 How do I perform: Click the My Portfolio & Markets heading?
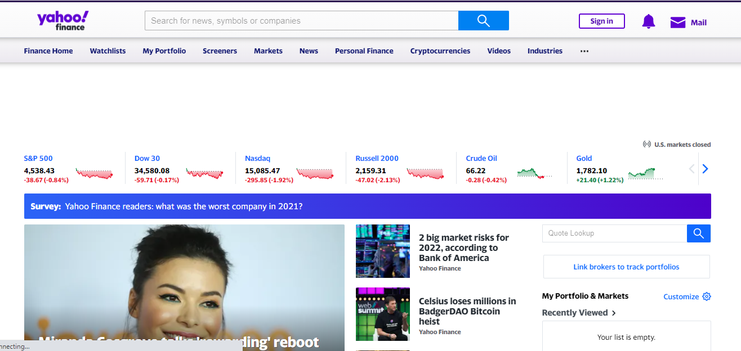tap(585, 296)
